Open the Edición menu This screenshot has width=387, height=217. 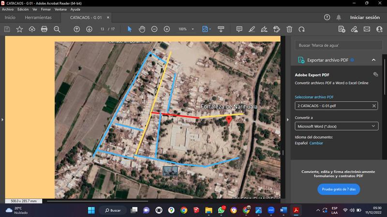coord(23,9)
